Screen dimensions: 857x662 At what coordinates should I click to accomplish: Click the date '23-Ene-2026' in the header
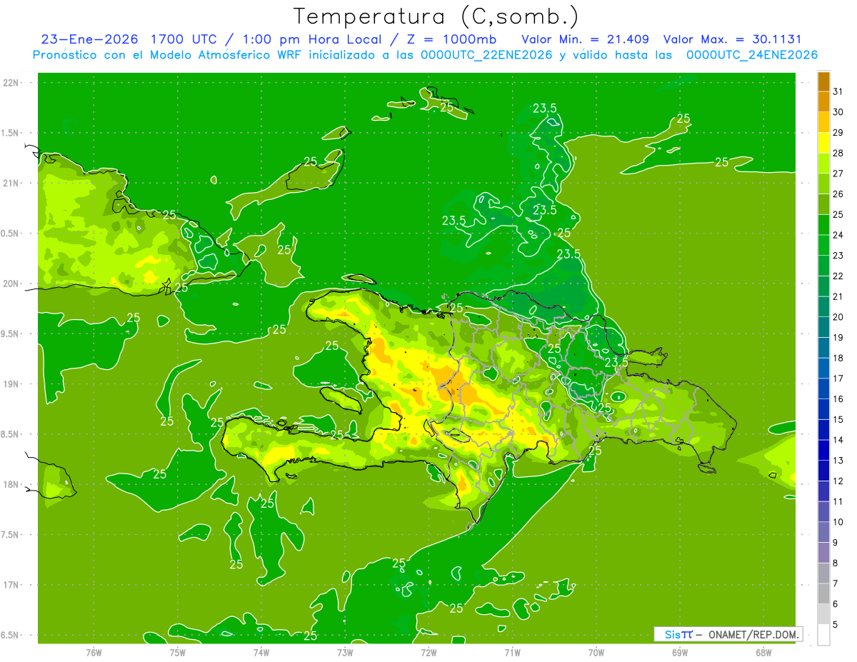click(x=89, y=39)
